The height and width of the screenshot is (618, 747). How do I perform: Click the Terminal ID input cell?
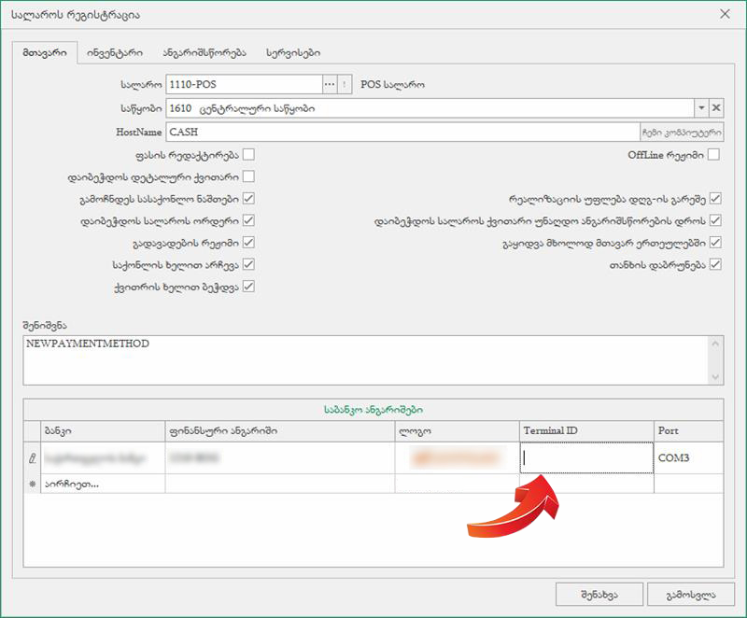(x=587, y=458)
